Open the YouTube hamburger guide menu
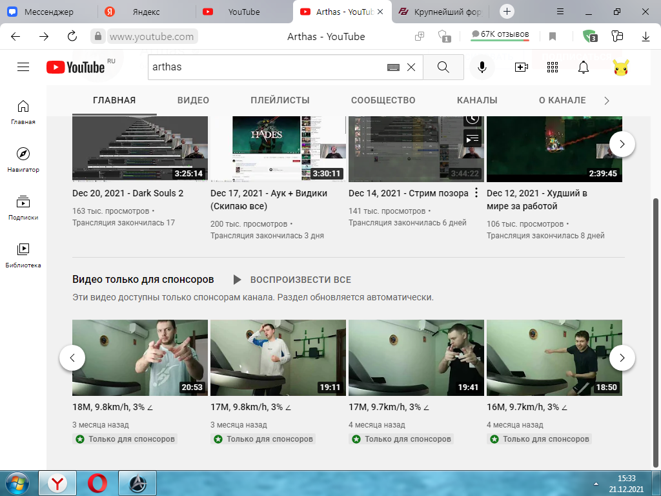The width and height of the screenshot is (661, 496). point(23,67)
